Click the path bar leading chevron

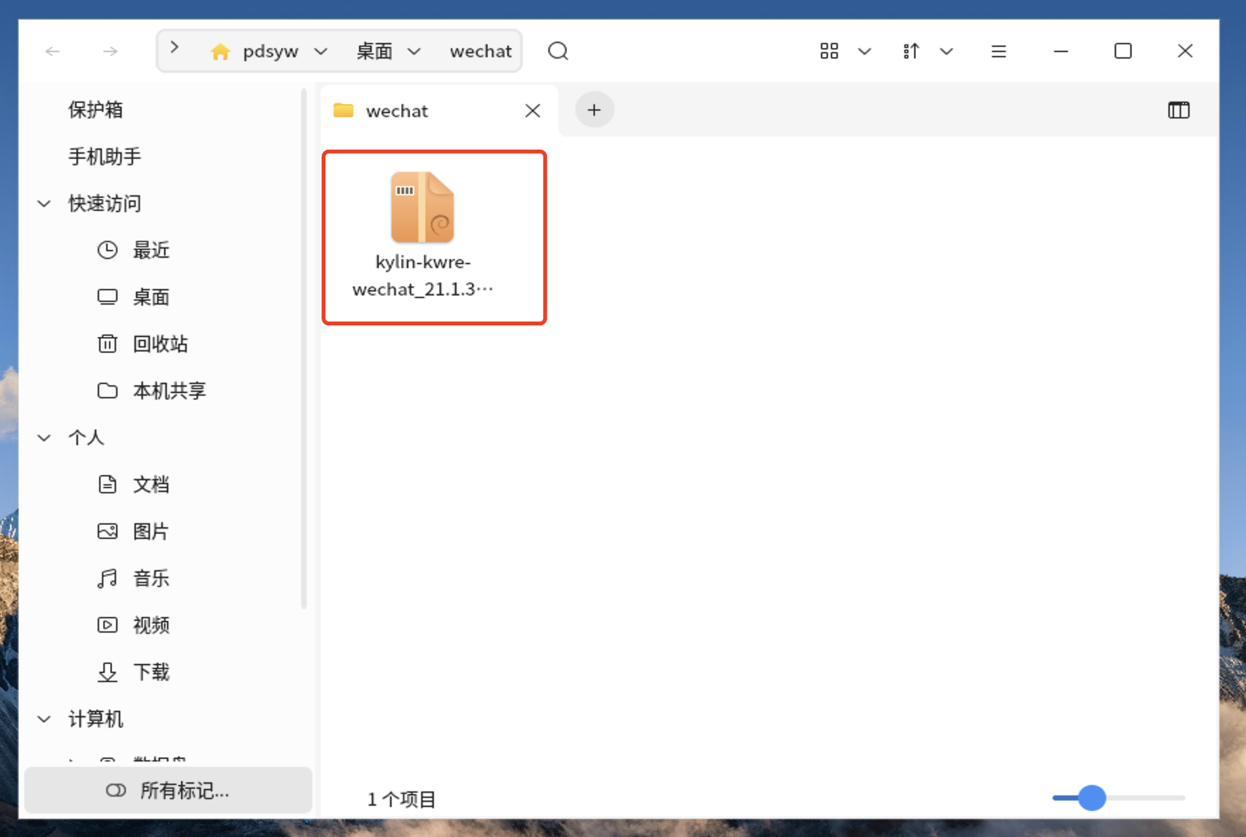[x=174, y=48]
